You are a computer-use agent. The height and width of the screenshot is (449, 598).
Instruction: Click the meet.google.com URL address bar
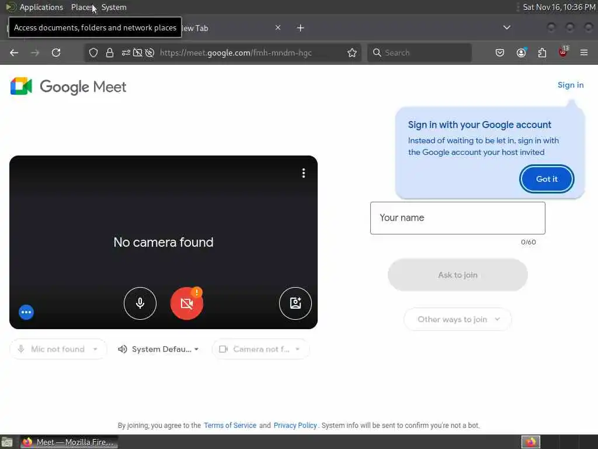(x=236, y=53)
